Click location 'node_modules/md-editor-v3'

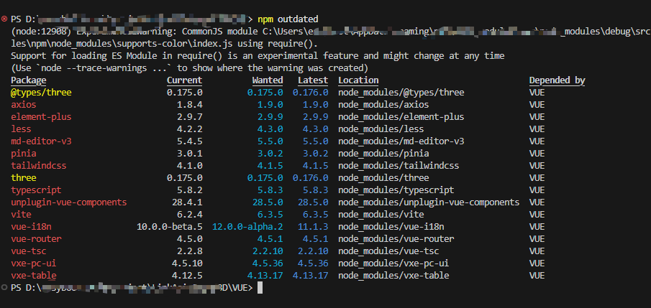pyautogui.click(x=401, y=141)
